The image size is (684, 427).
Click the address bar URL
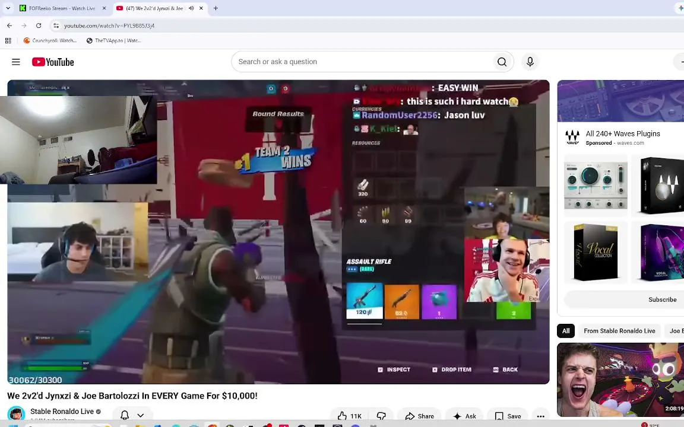point(109,26)
